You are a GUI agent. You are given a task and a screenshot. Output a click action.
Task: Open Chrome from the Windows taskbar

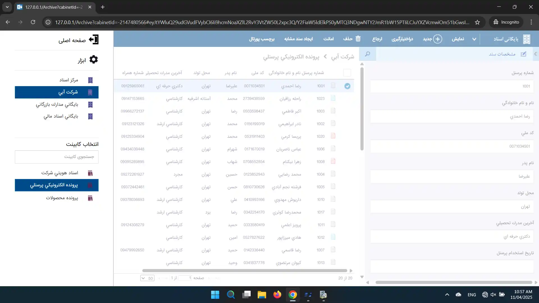[293, 295]
